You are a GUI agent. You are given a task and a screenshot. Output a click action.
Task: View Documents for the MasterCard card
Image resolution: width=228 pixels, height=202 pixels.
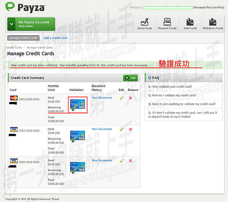[x=102, y=98]
